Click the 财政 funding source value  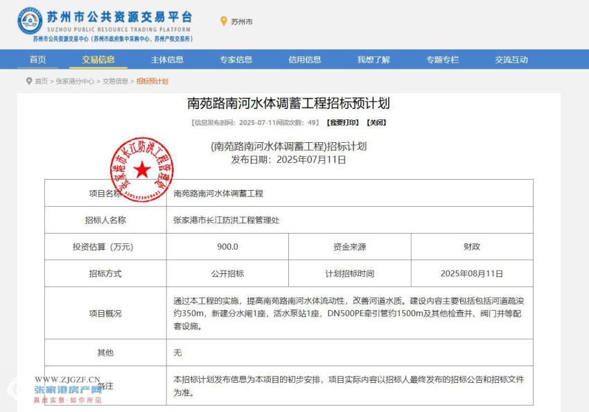coord(472,247)
